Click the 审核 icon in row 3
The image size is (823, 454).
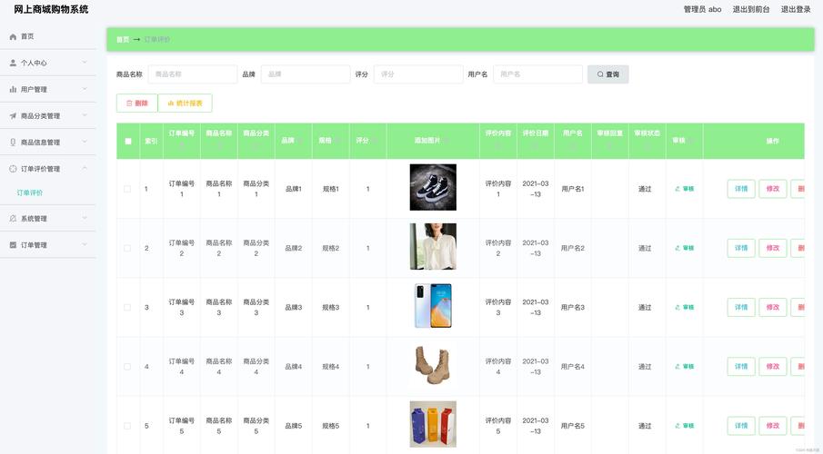(677, 307)
